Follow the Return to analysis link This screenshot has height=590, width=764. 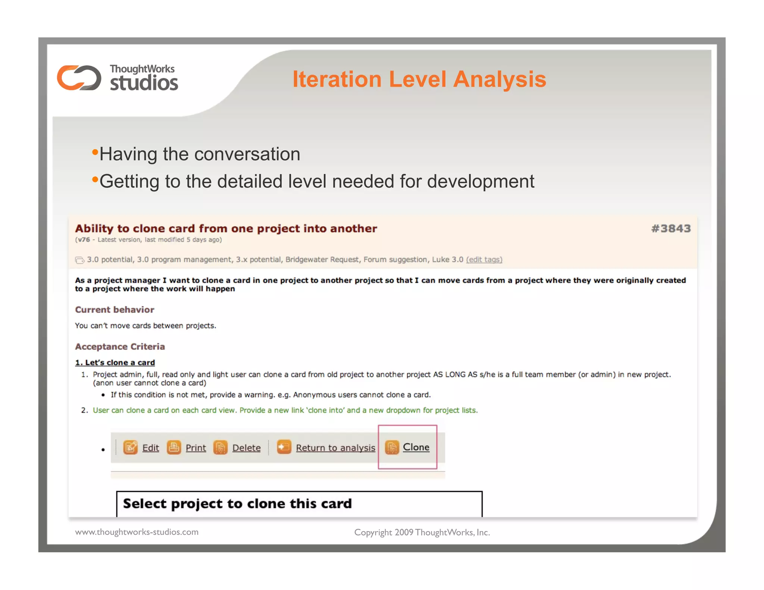(335, 448)
